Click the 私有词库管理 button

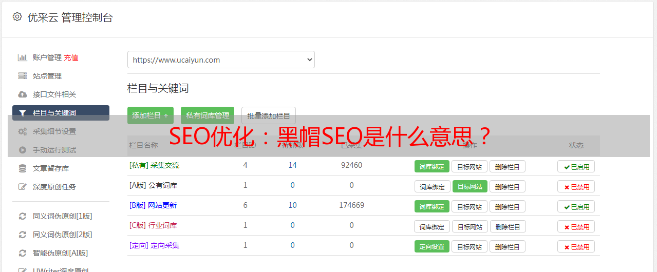coord(208,115)
